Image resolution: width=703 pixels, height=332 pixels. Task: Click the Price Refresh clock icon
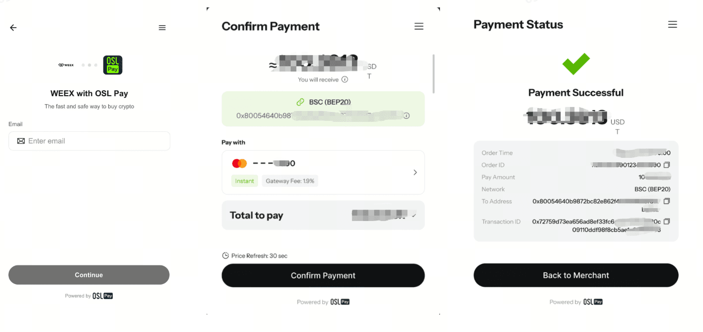(x=225, y=256)
